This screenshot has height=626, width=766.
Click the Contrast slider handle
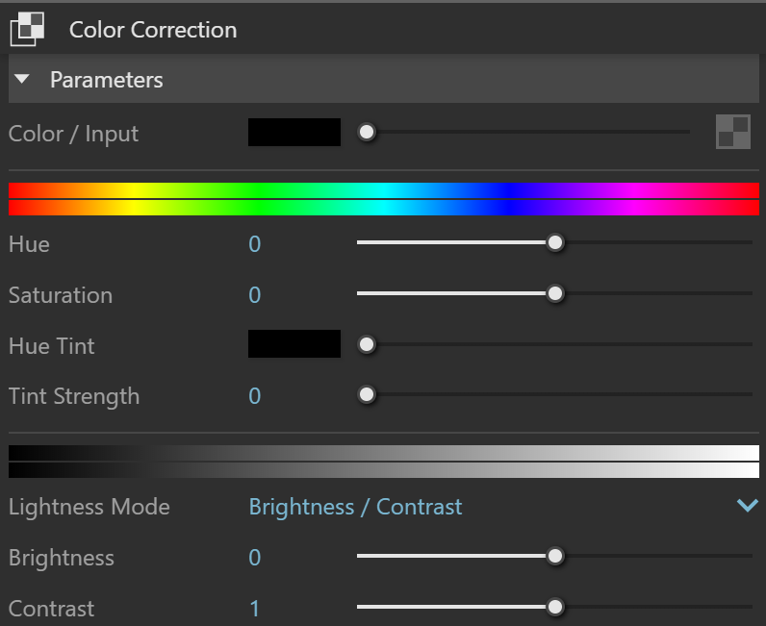555,607
